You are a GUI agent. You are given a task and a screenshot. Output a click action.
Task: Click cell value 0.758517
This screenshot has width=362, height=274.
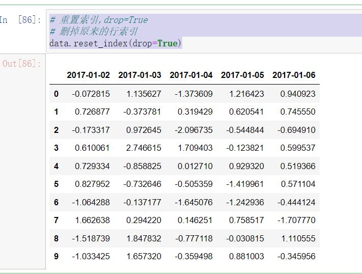(246, 220)
